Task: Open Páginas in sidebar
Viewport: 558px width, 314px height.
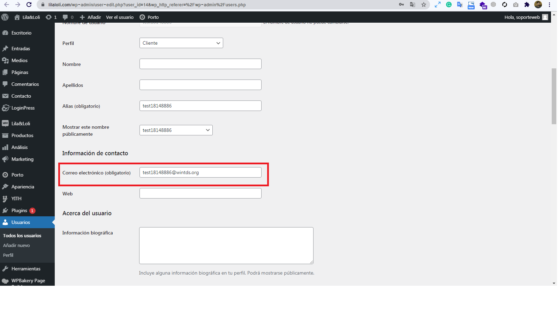Action: click(x=27, y=72)
